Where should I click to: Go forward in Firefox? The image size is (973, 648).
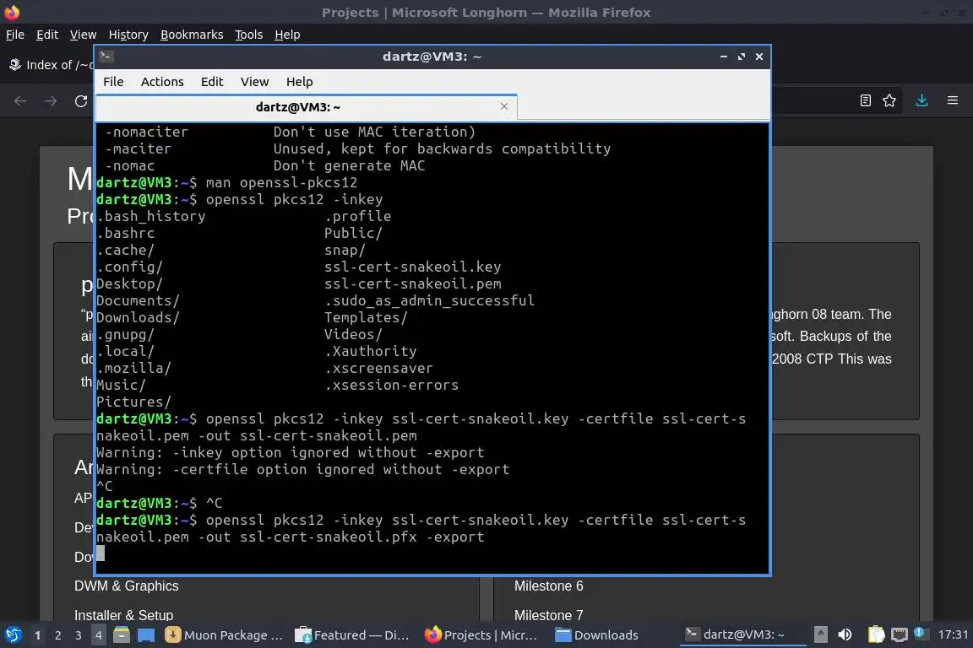pyautogui.click(x=51, y=101)
